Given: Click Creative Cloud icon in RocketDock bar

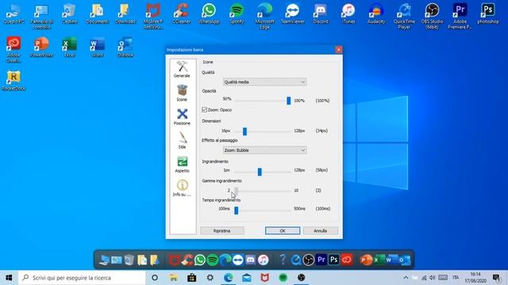Looking at the screenshot, I should pos(347,260).
